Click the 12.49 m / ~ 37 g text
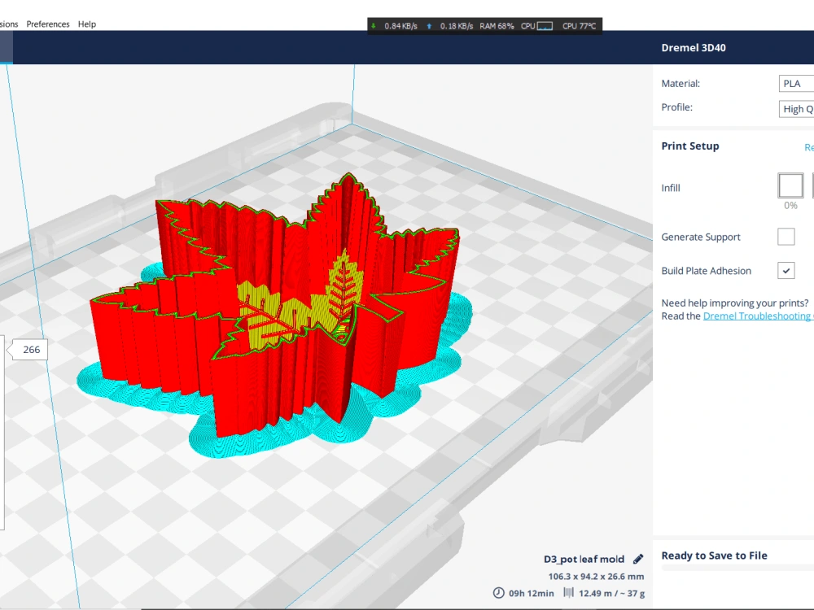This screenshot has height=610, width=814. coord(611,593)
